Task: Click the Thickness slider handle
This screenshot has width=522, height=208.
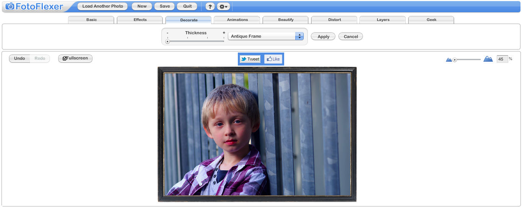Action: [x=167, y=42]
